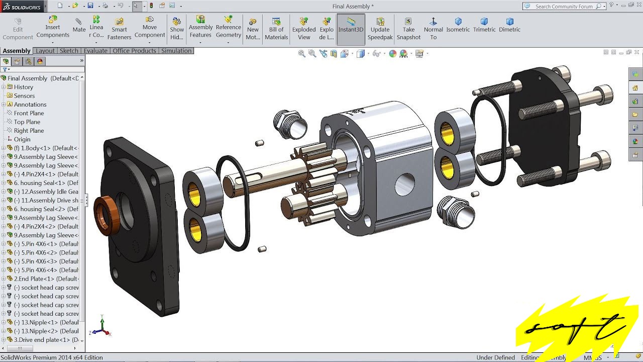Expand the Annotations folder

(4, 104)
